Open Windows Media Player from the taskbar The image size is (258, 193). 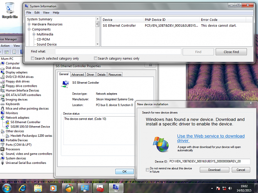(x=53, y=188)
